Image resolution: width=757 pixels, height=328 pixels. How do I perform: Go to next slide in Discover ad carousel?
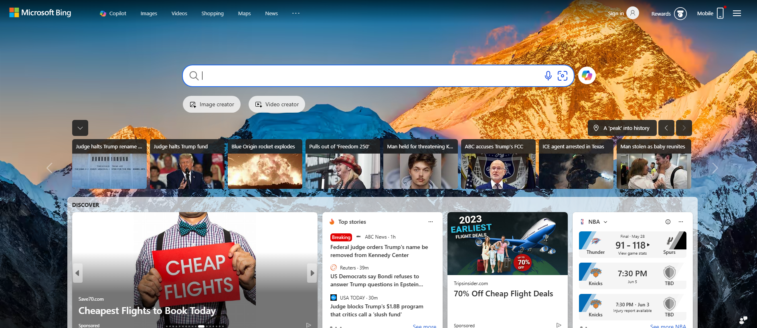pos(312,273)
